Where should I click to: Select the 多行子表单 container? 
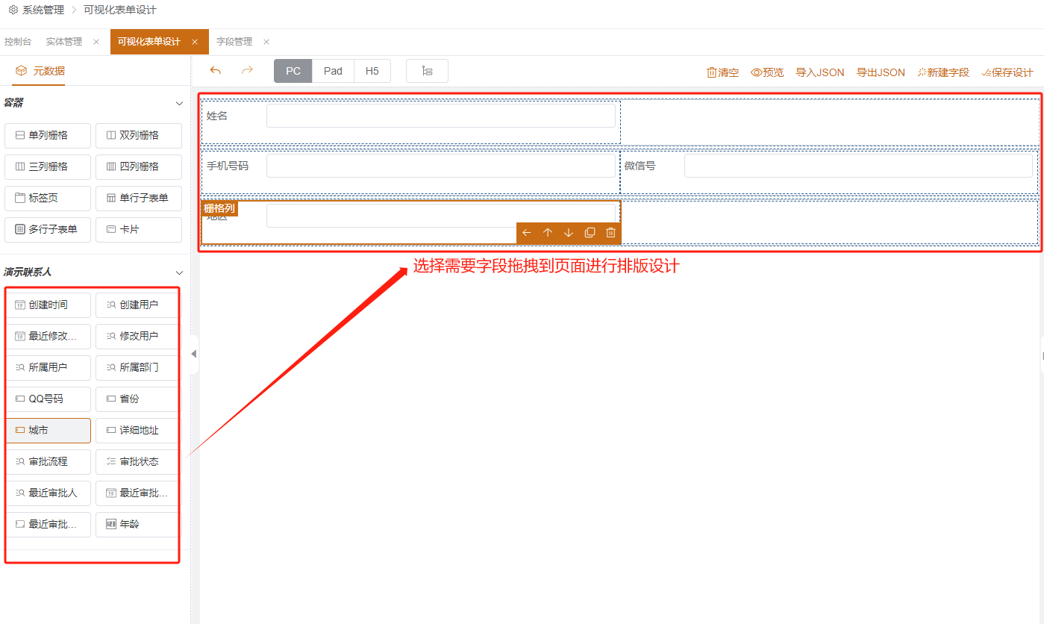48,229
